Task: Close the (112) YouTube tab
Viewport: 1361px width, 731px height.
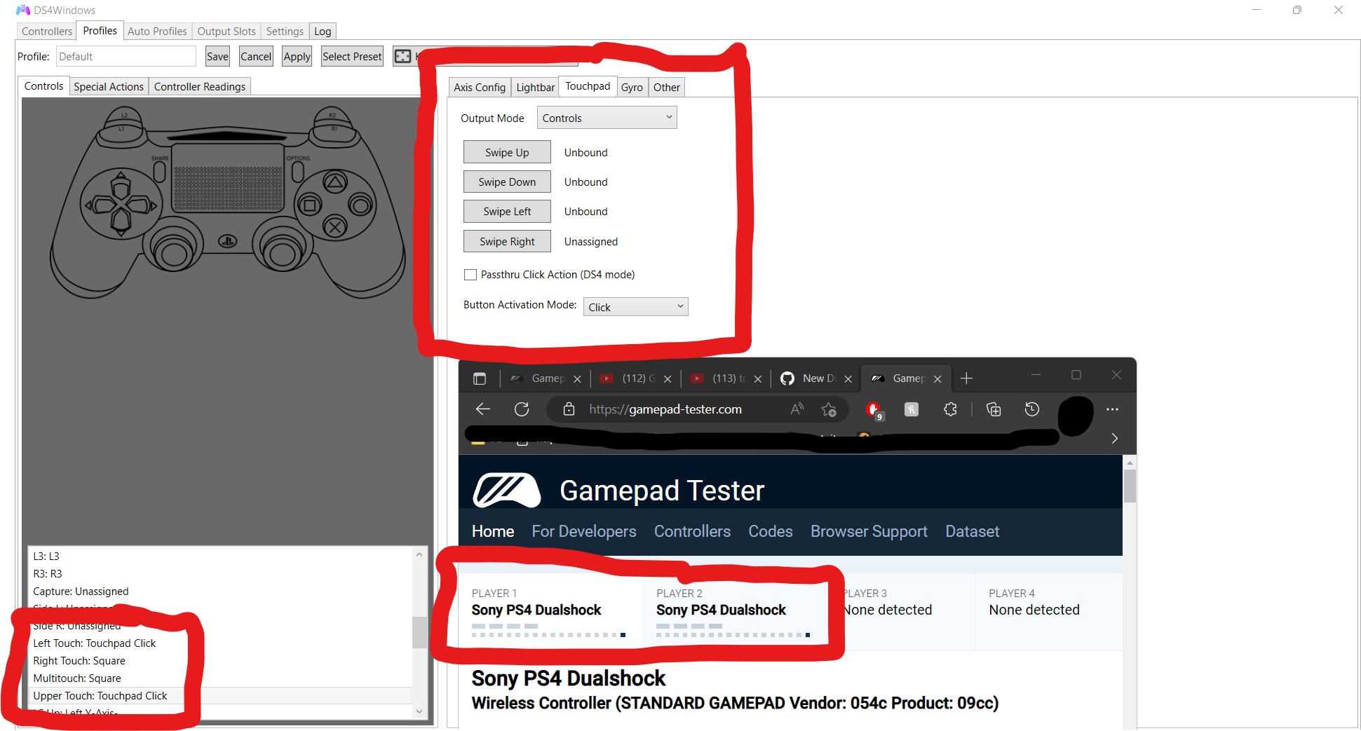Action: 668,379
